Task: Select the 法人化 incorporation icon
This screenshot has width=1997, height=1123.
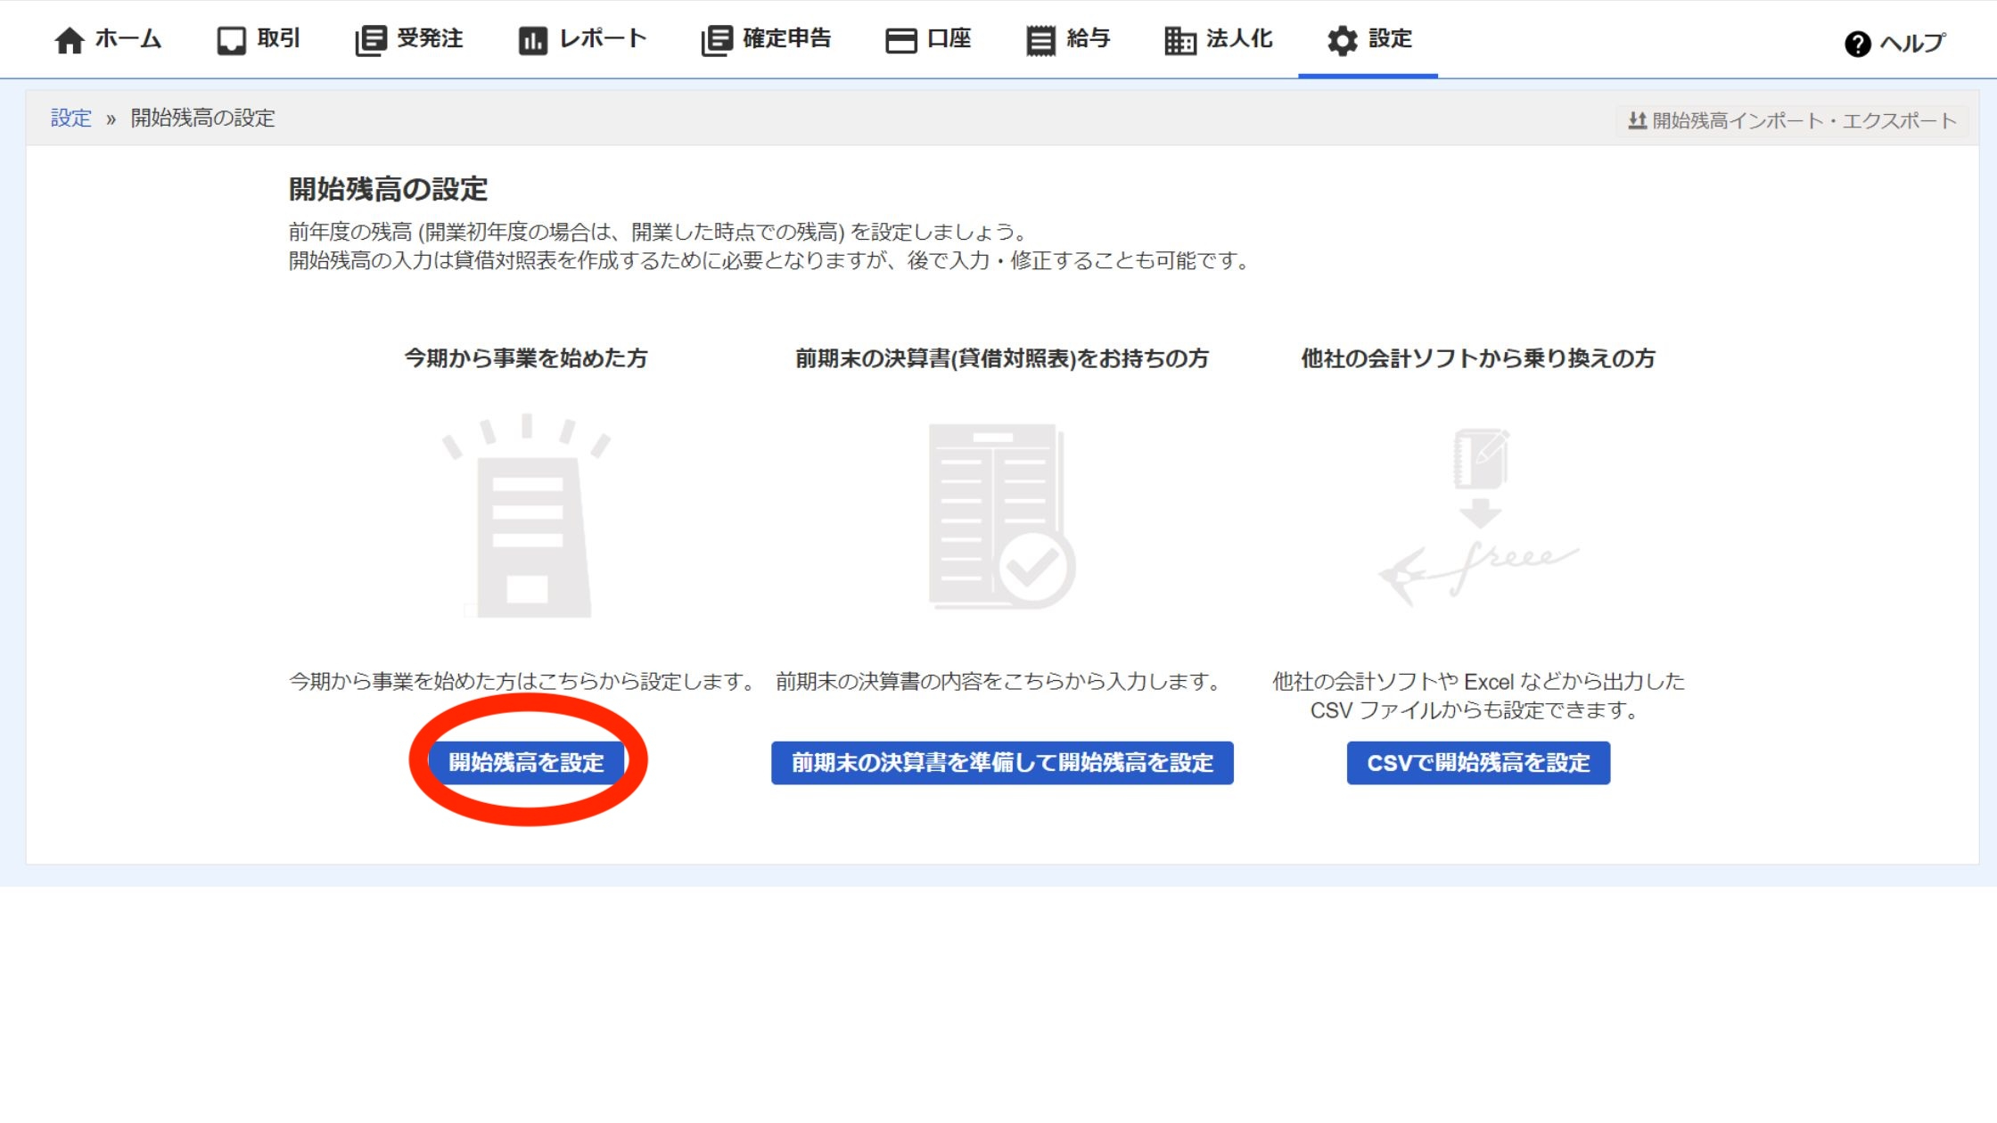Action: click(x=1179, y=39)
